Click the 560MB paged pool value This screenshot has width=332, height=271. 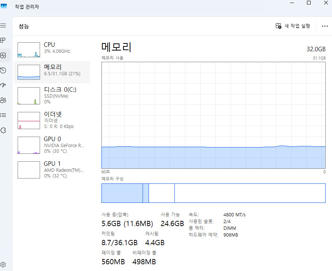(x=113, y=262)
